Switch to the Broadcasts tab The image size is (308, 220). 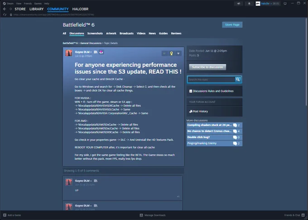126,34
